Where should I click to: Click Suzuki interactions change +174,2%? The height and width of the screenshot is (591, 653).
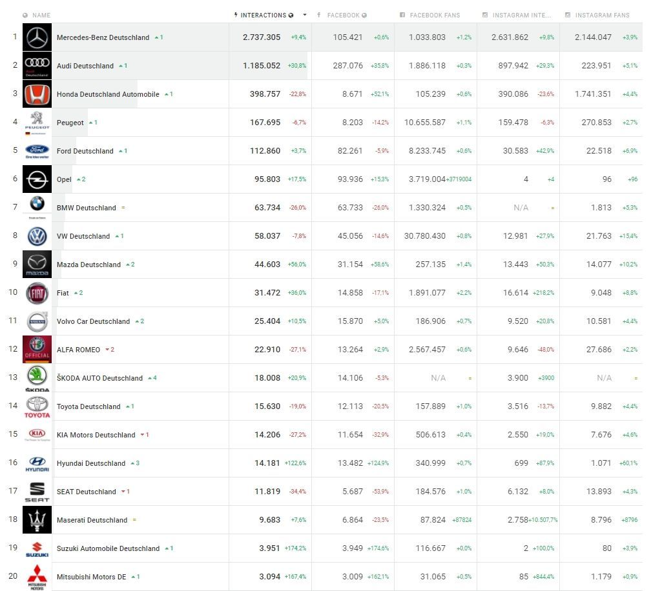coord(295,548)
